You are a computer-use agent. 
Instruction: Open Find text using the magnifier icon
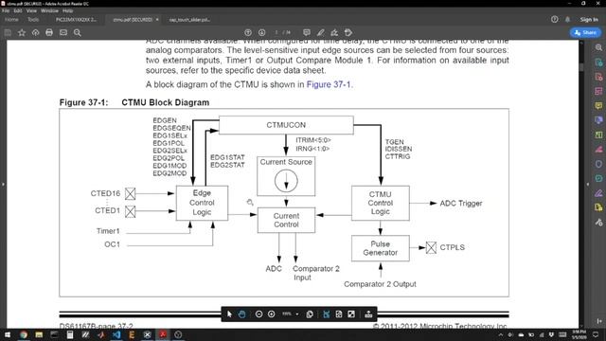(x=78, y=33)
